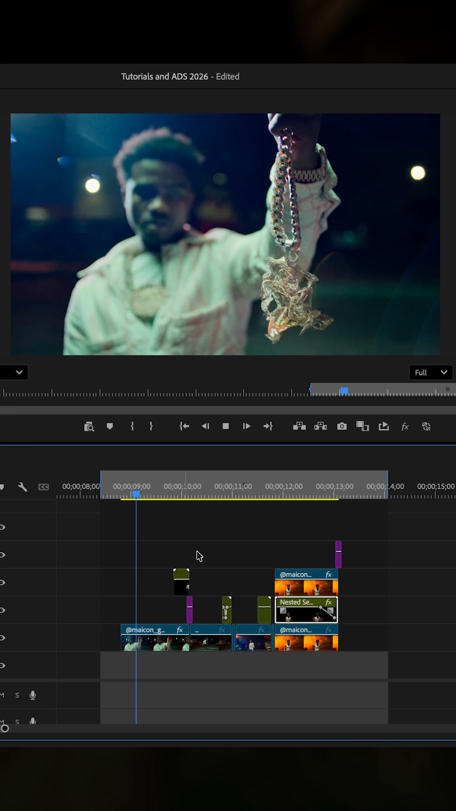Screen dimensions: 456x811
Task: Click the CC captions track icon
Action: click(x=43, y=487)
